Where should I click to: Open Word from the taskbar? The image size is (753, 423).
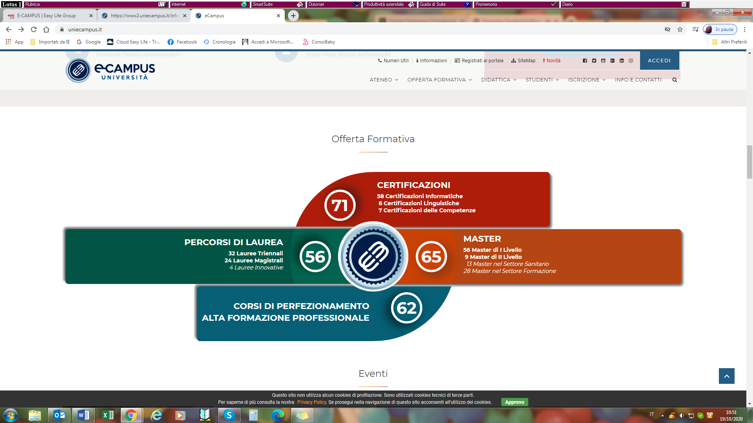83,415
